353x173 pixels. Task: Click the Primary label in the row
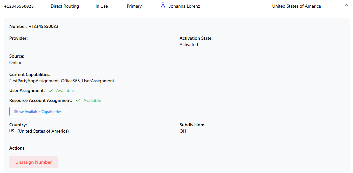134,6
